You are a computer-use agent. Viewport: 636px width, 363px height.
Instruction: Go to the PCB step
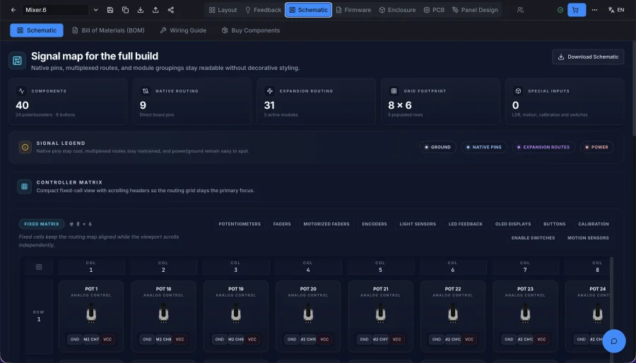click(434, 10)
